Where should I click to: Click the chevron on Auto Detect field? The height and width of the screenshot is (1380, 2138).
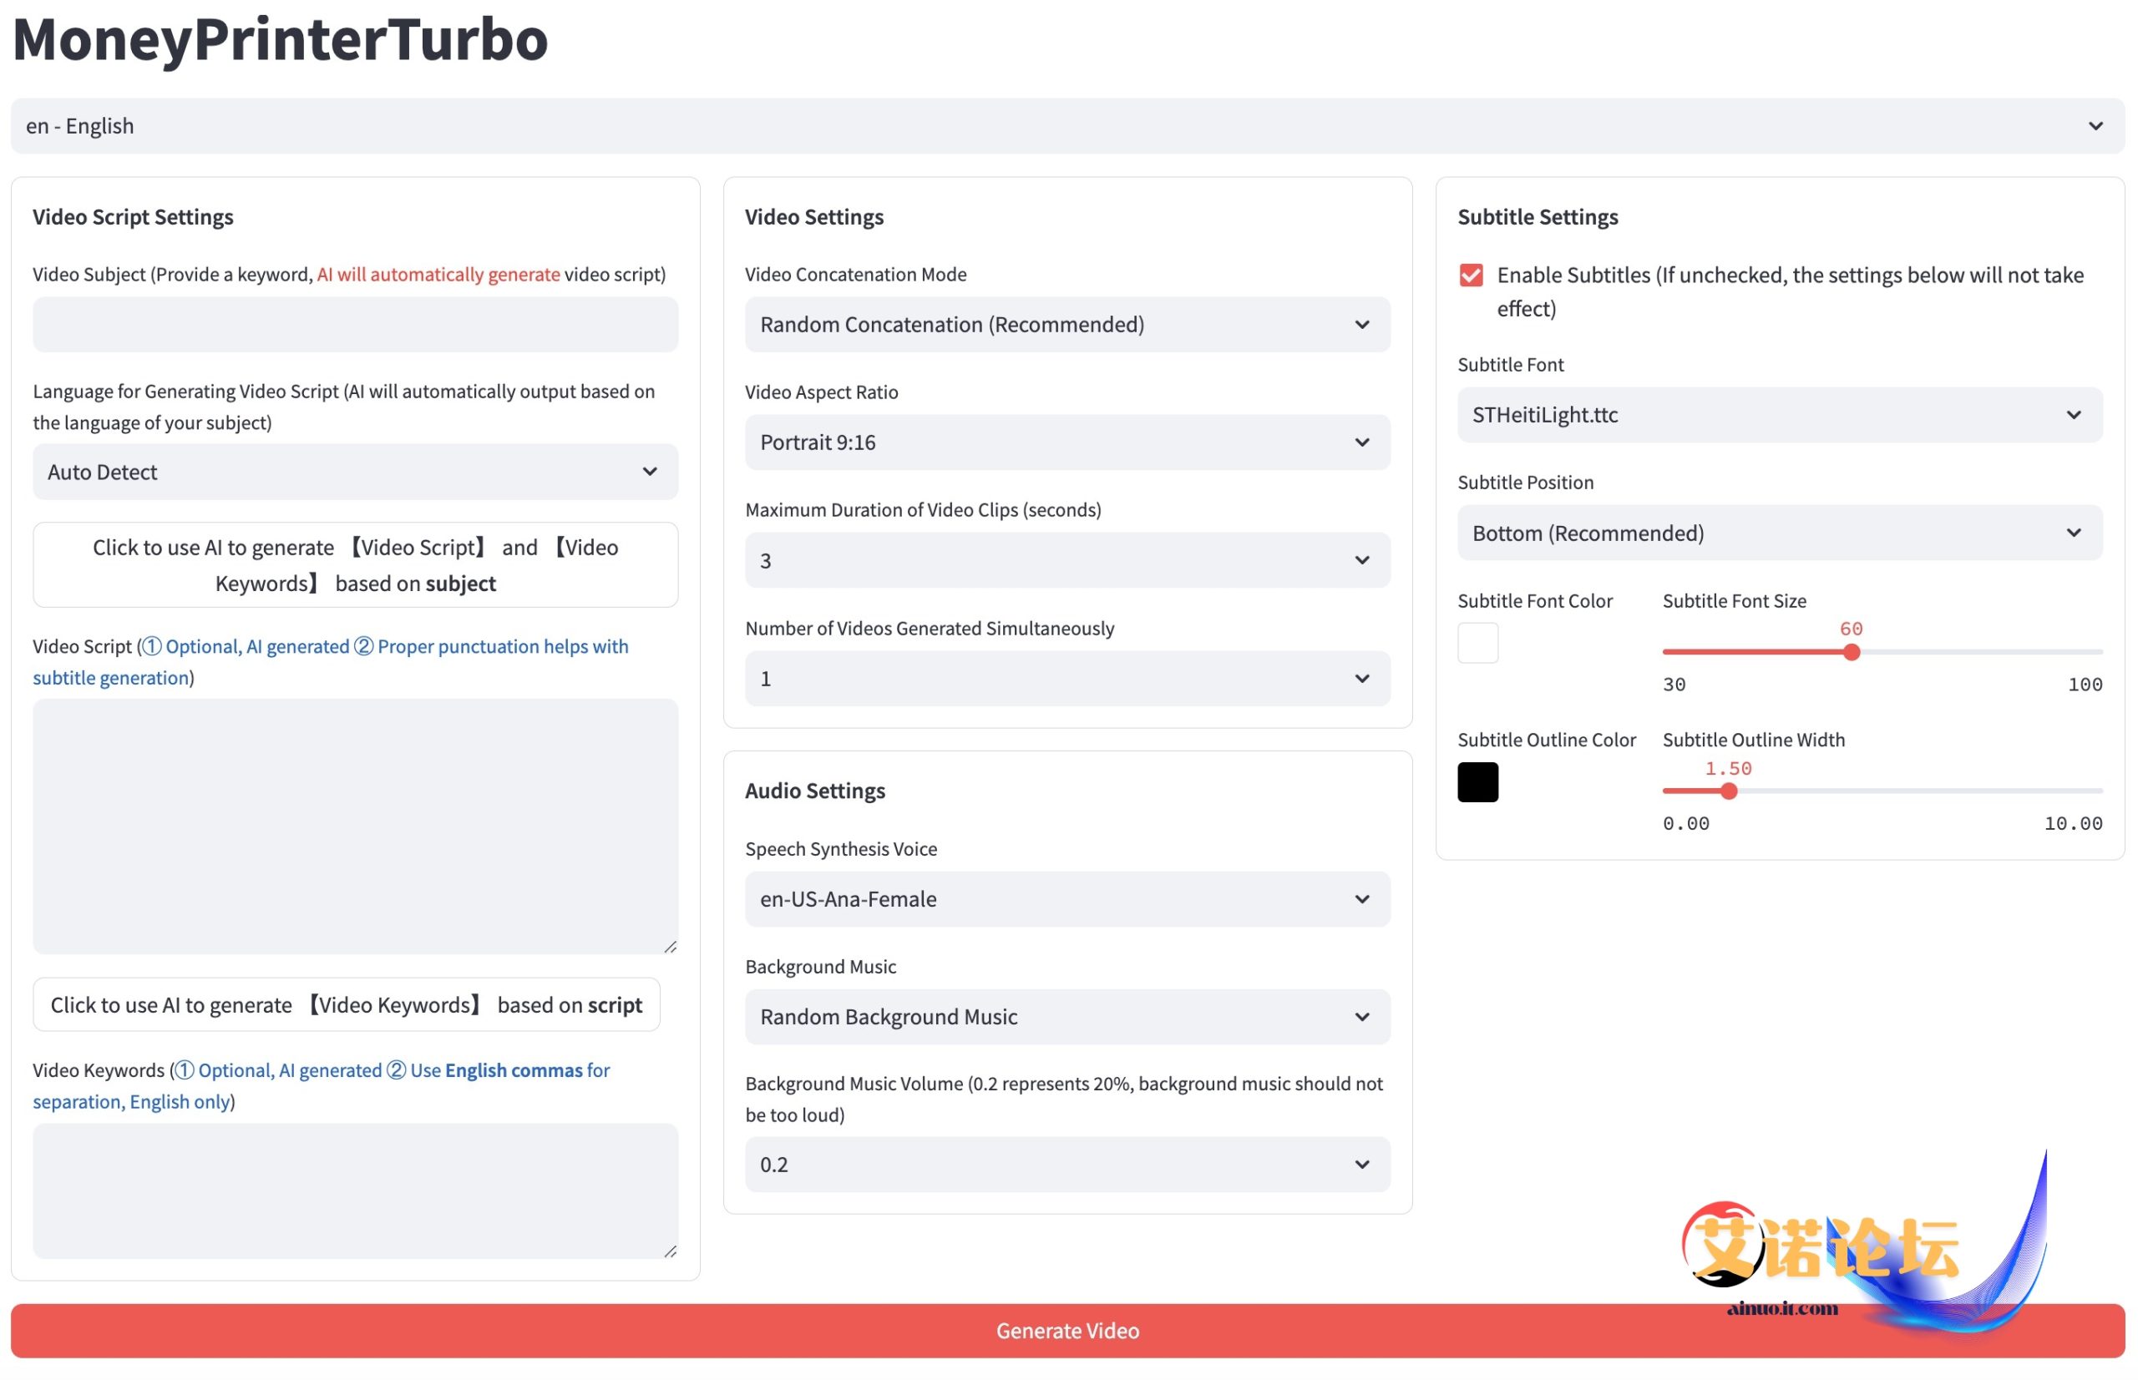(650, 472)
